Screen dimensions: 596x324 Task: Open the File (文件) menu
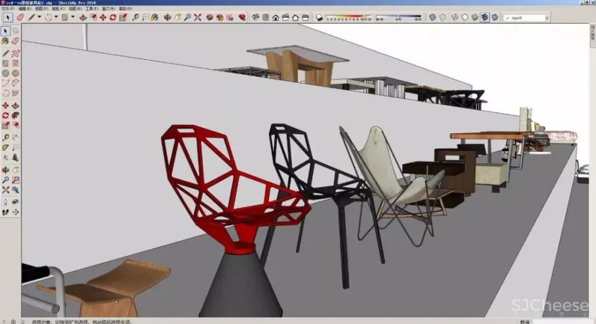pyautogui.click(x=8, y=10)
